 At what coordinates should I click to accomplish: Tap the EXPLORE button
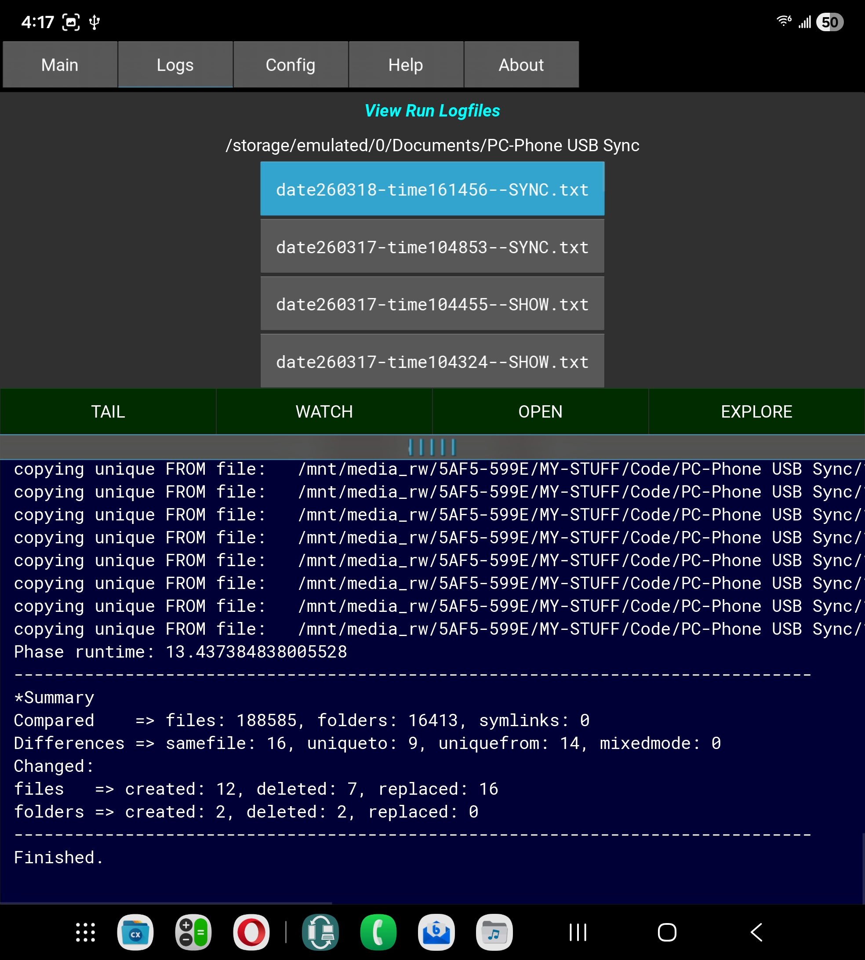(756, 411)
